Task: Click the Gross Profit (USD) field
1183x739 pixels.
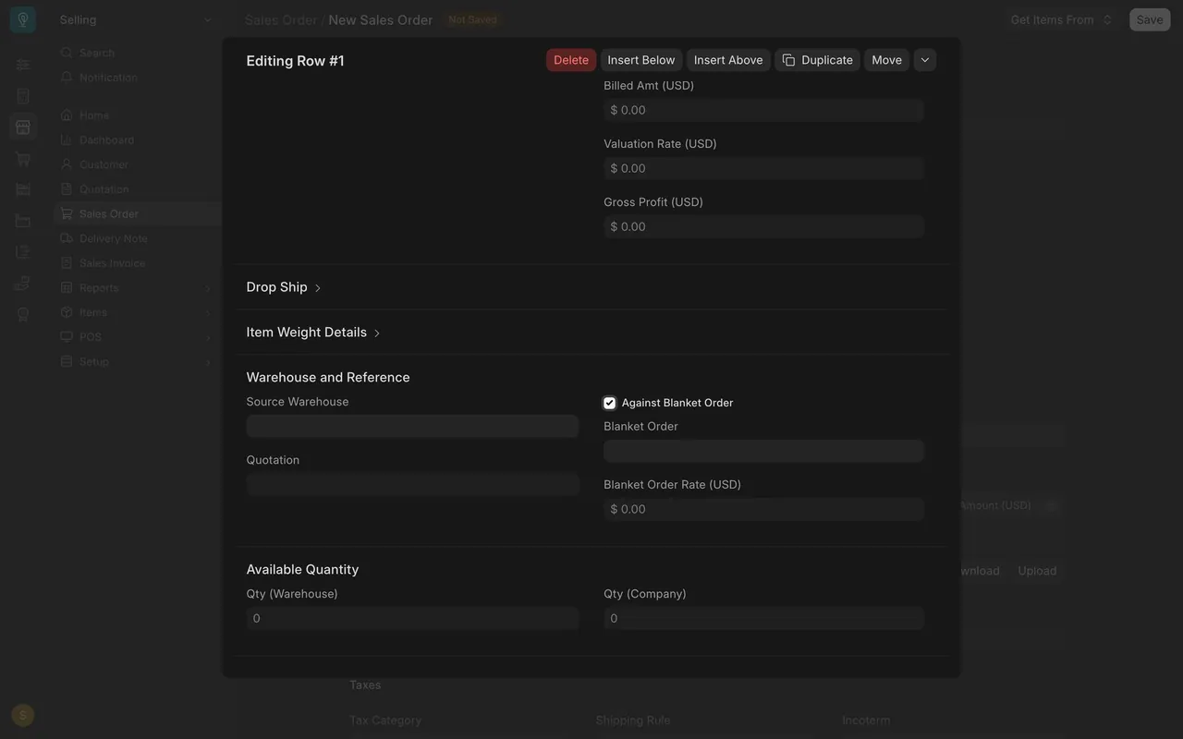Action: tap(763, 226)
